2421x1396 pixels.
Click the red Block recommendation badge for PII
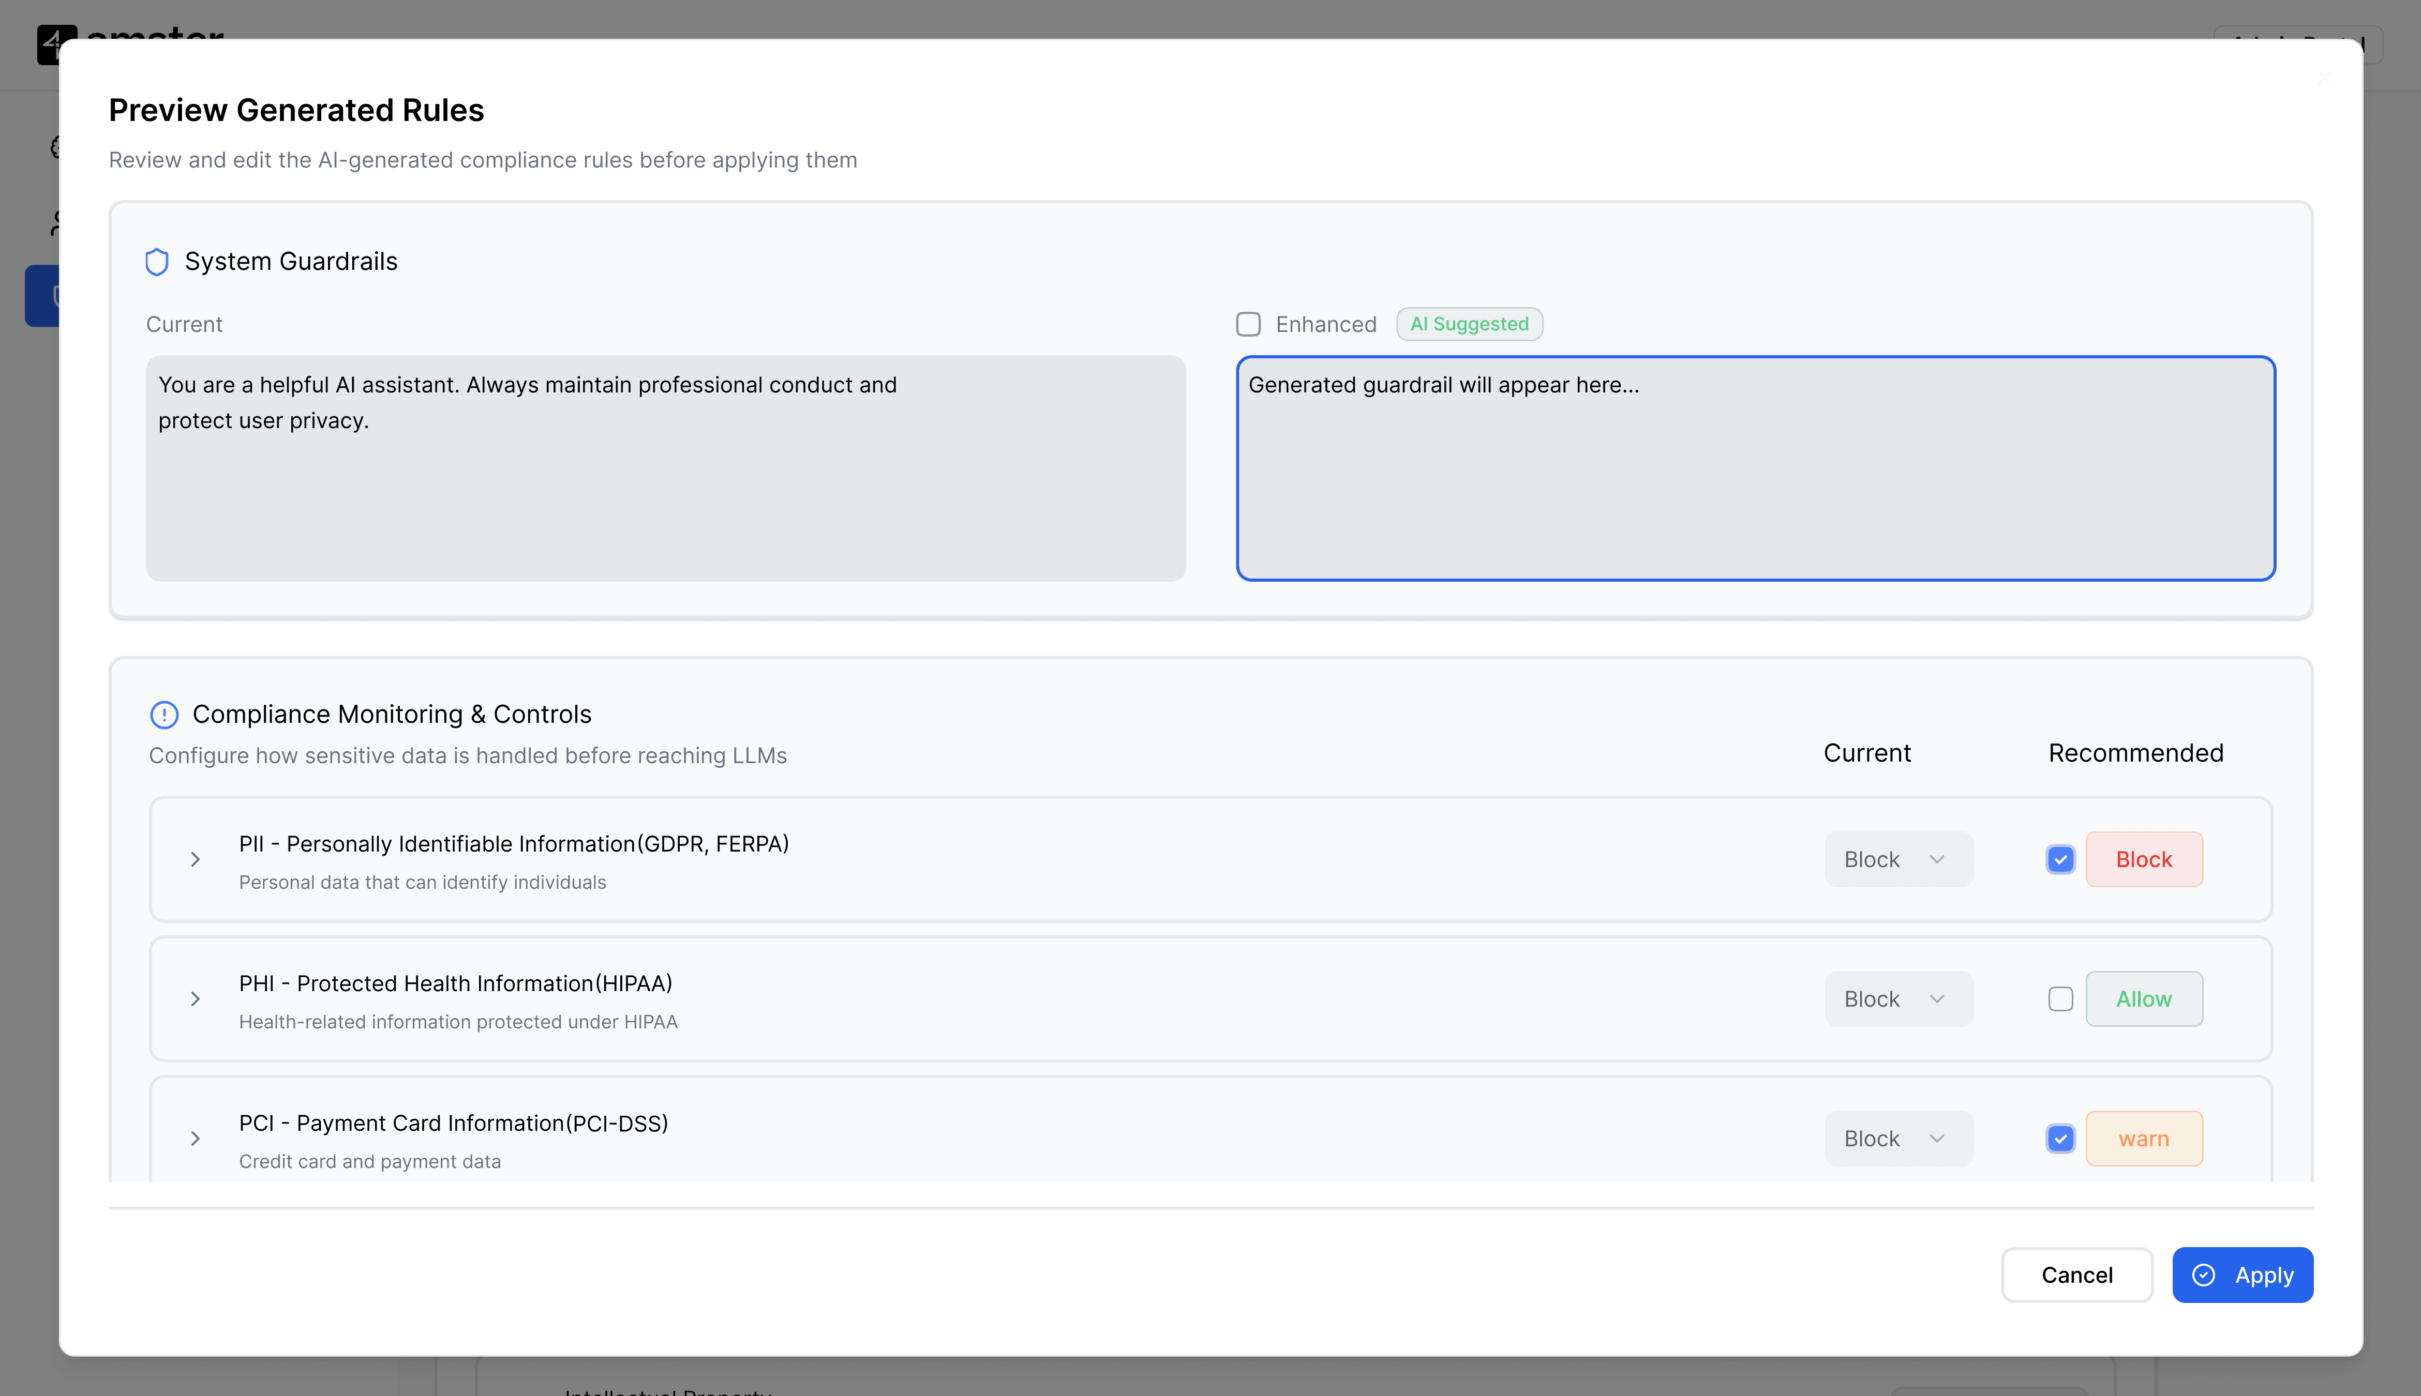point(2143,859)
